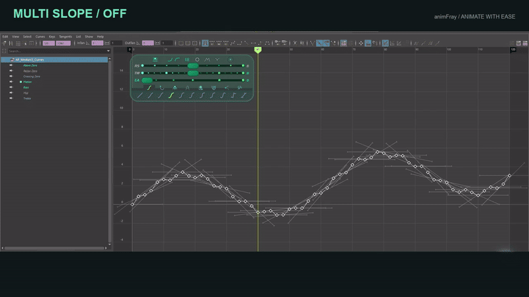Open the search filter dropdown arrow

[108, 51]
